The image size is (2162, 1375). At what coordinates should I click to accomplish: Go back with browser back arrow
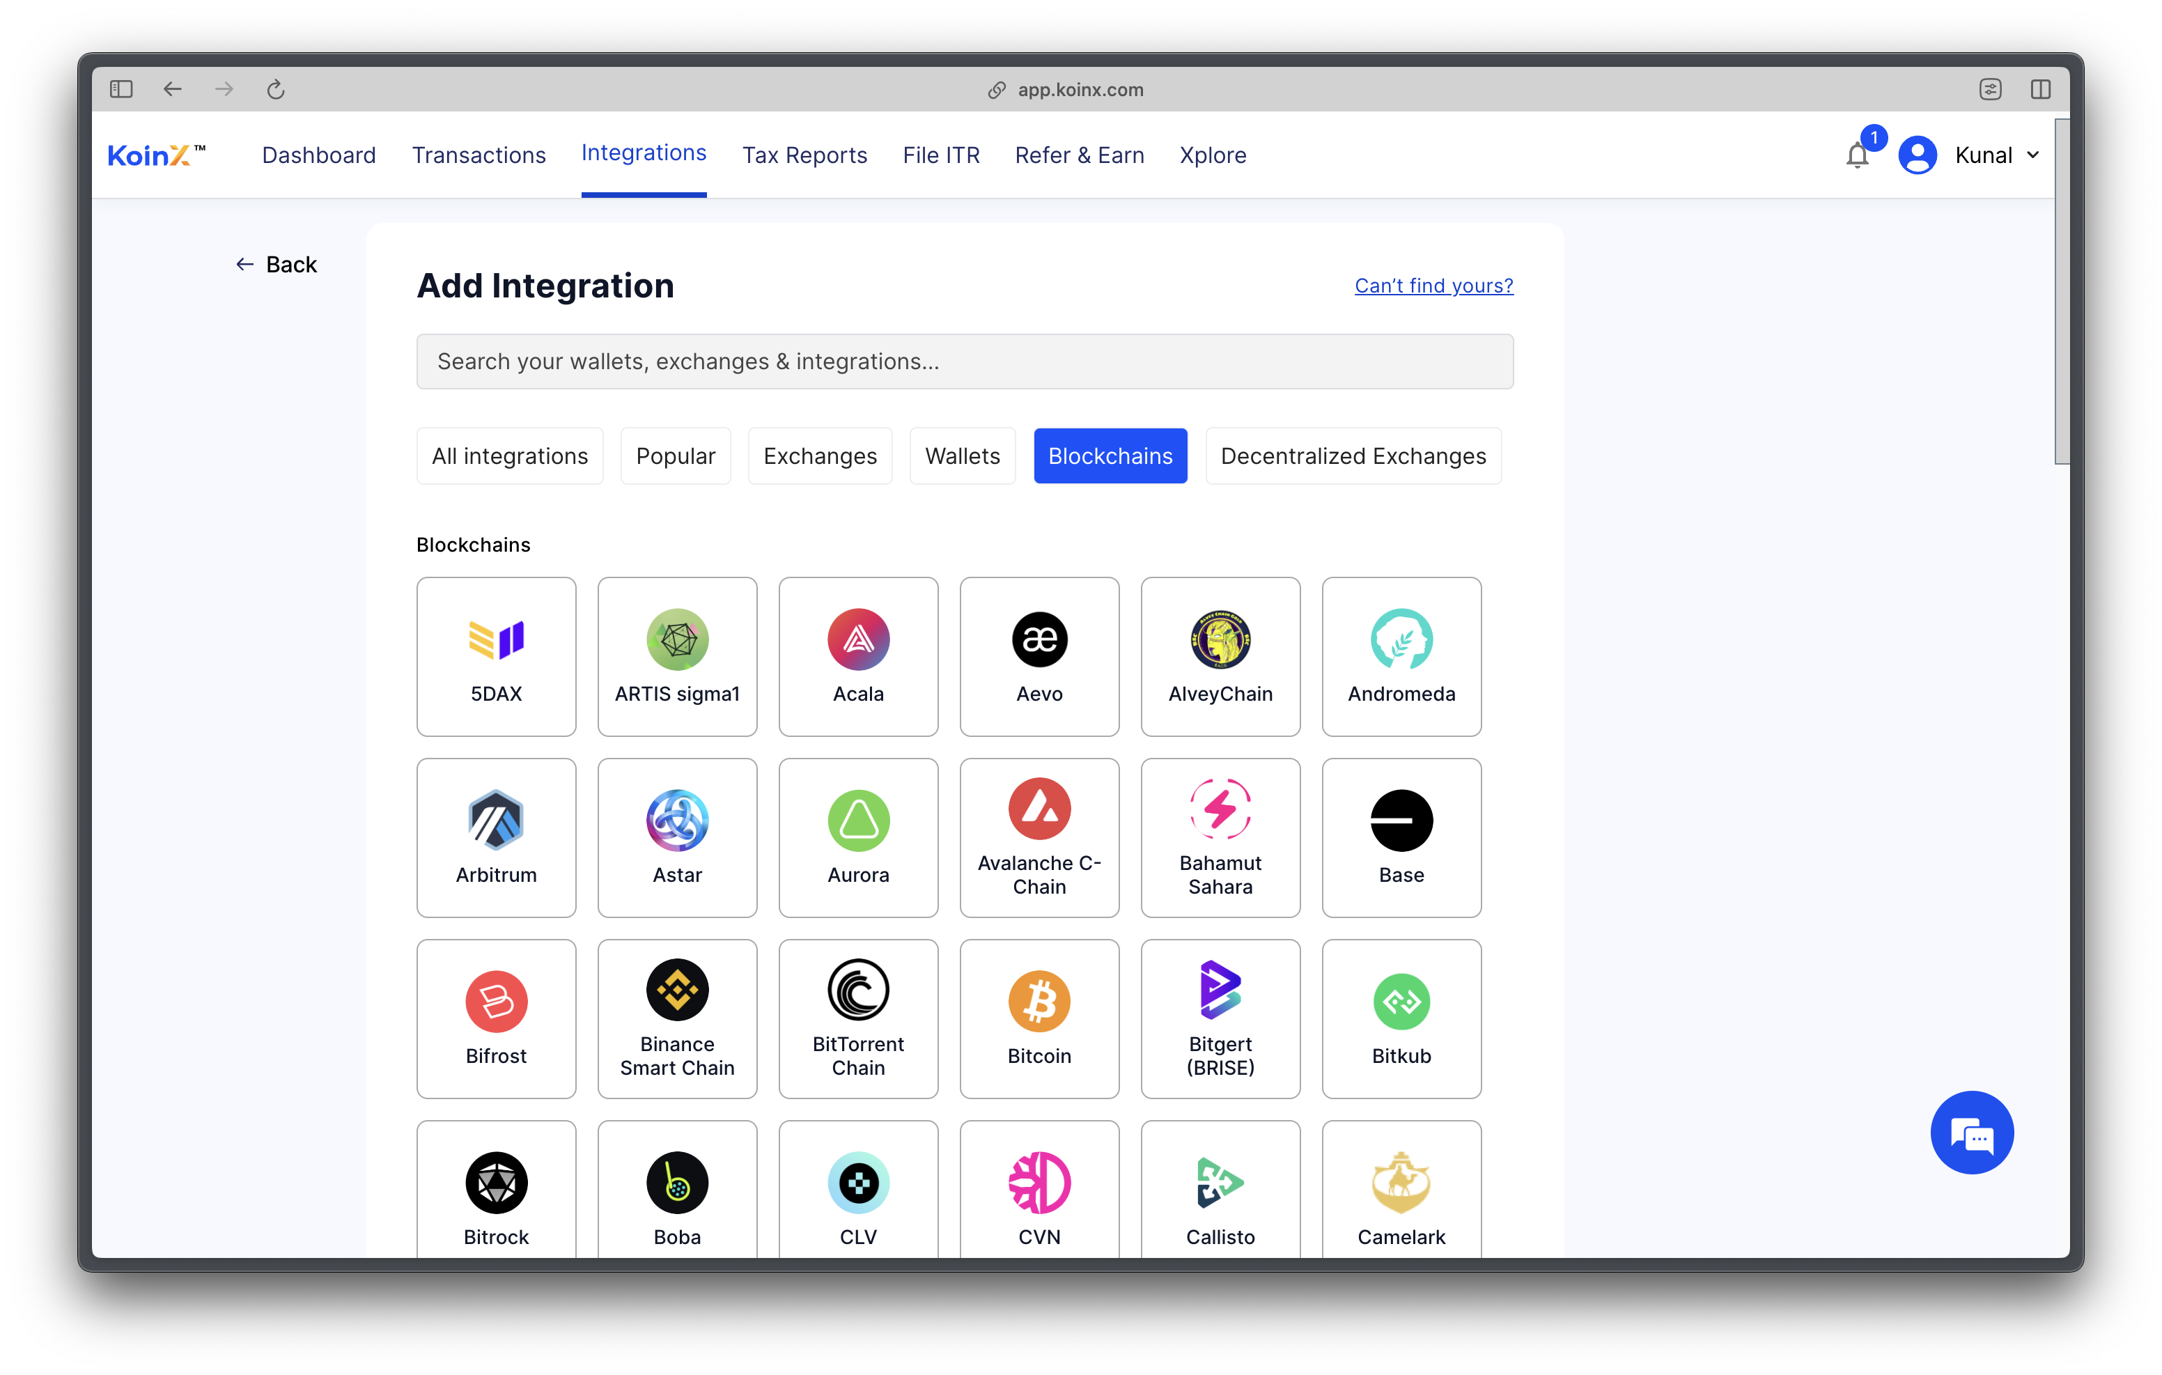pos(172,89)
